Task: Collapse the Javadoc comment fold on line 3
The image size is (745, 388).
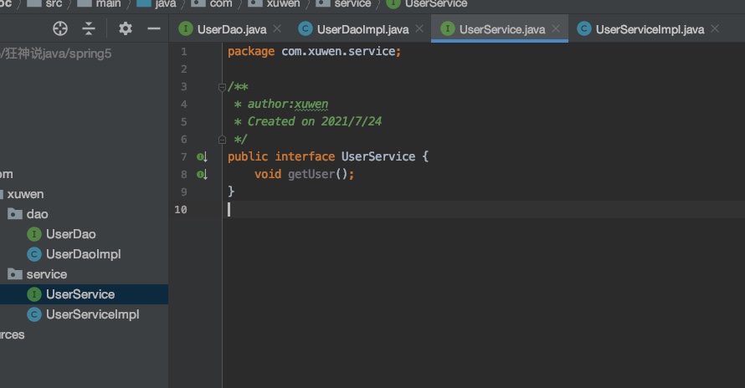Action: click(x=222, y=87)
